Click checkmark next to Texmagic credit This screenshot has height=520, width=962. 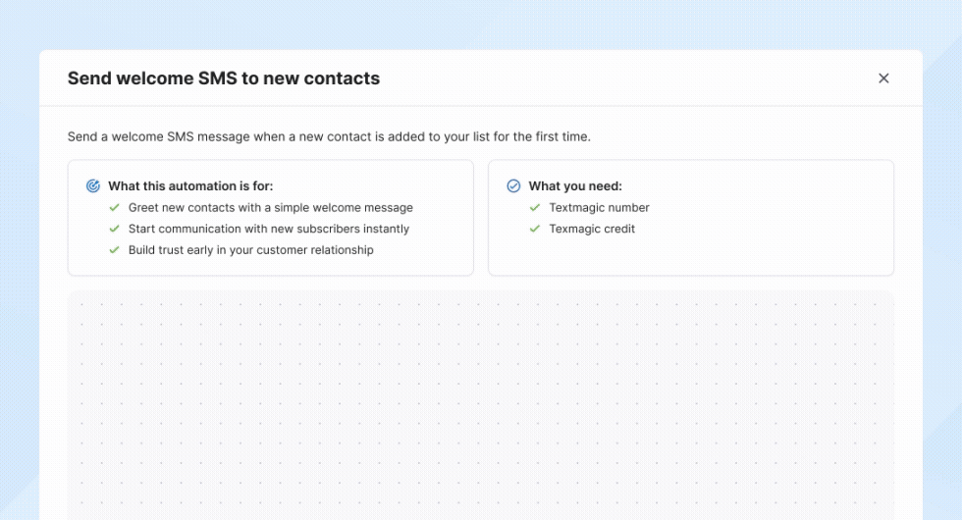click(535, 229)
